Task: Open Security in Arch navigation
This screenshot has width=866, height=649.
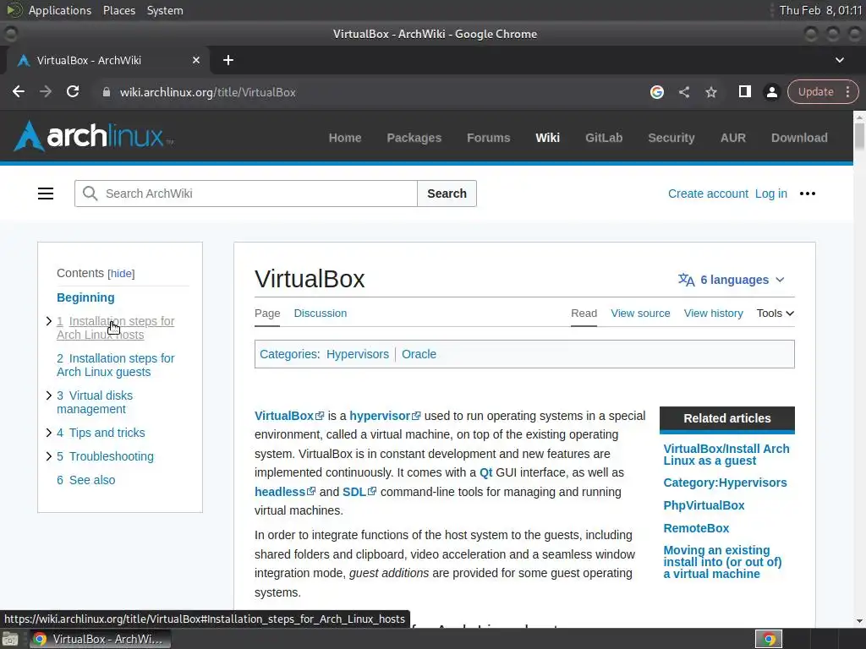Action: 671,138
